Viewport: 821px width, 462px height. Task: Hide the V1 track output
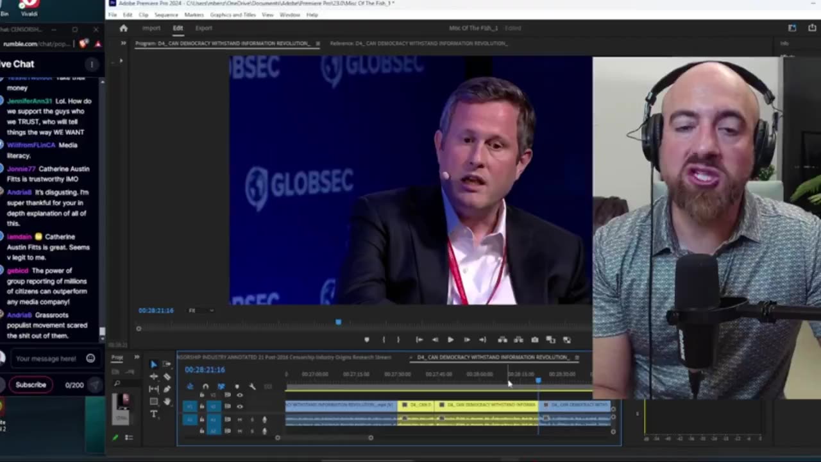240,406
